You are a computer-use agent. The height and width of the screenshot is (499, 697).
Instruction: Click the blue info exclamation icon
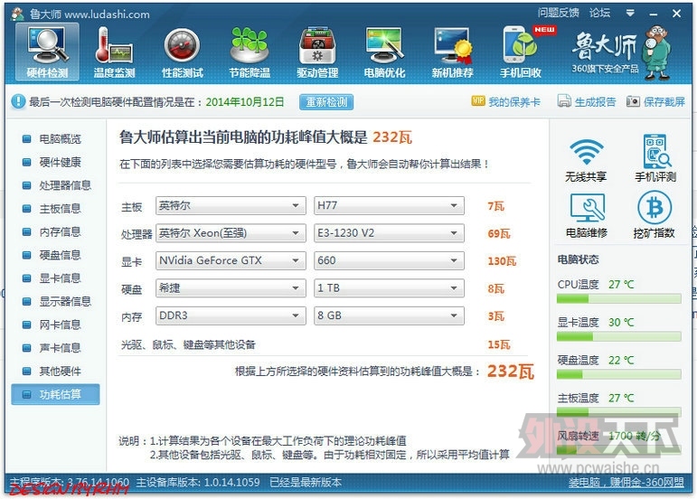click(x=18, y=102)
